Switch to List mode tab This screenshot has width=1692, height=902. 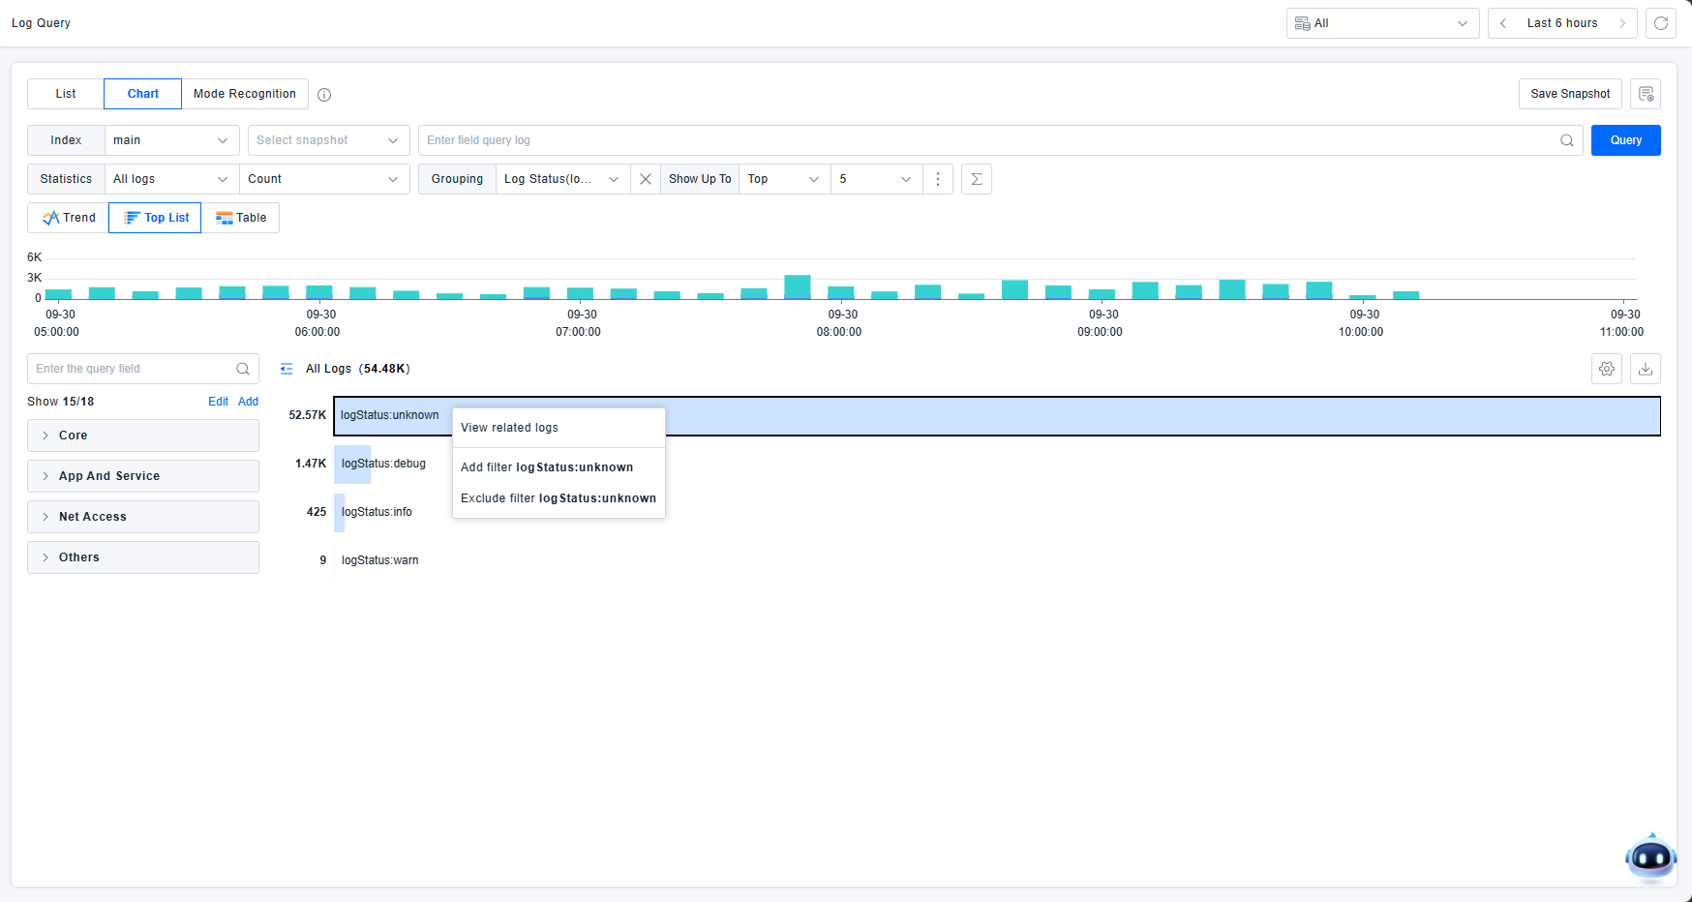coord(66,94)
